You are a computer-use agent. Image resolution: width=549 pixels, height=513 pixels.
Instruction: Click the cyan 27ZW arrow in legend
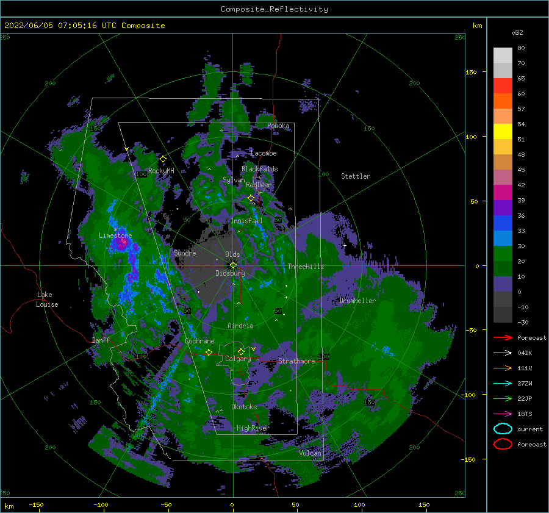click(x=503, y=384)
